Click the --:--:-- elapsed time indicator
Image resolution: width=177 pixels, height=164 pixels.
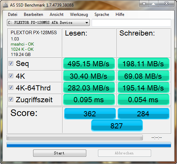tap(157, 137)
